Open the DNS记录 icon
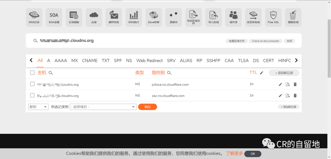This screenshot has height=159, width=331. click(34, 17)
